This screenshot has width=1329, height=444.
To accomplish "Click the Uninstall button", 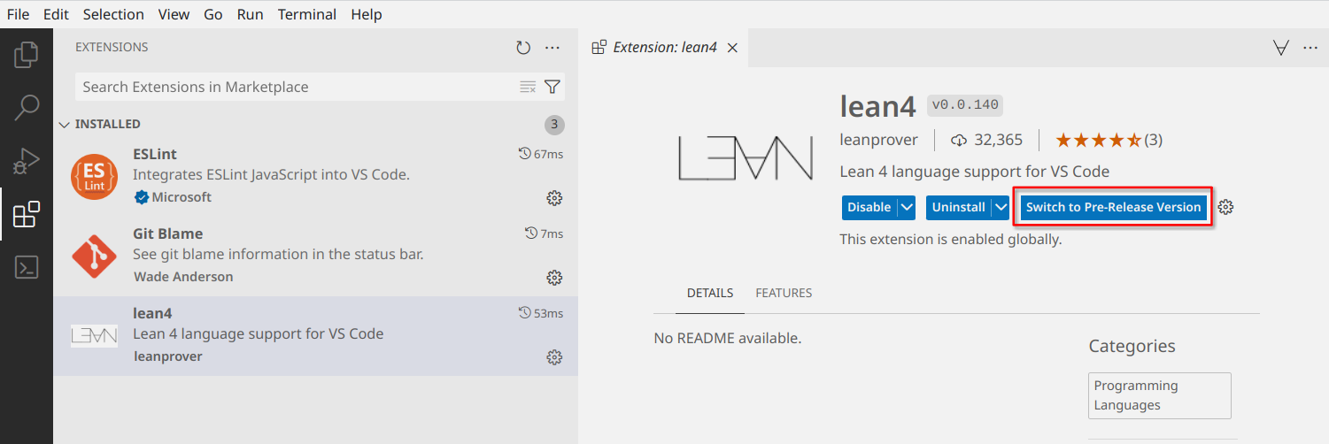I will click(959, 207).
